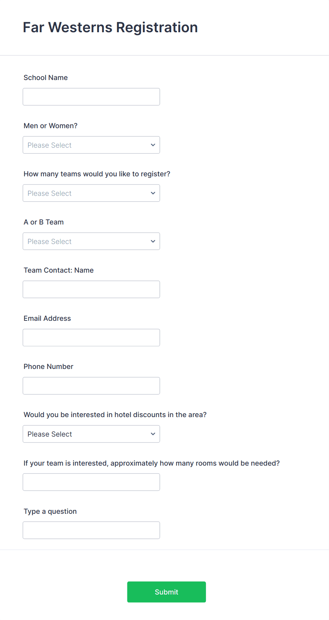
Task: Click the chevron arrow for A or B Team
Action: tap(153, 241)
